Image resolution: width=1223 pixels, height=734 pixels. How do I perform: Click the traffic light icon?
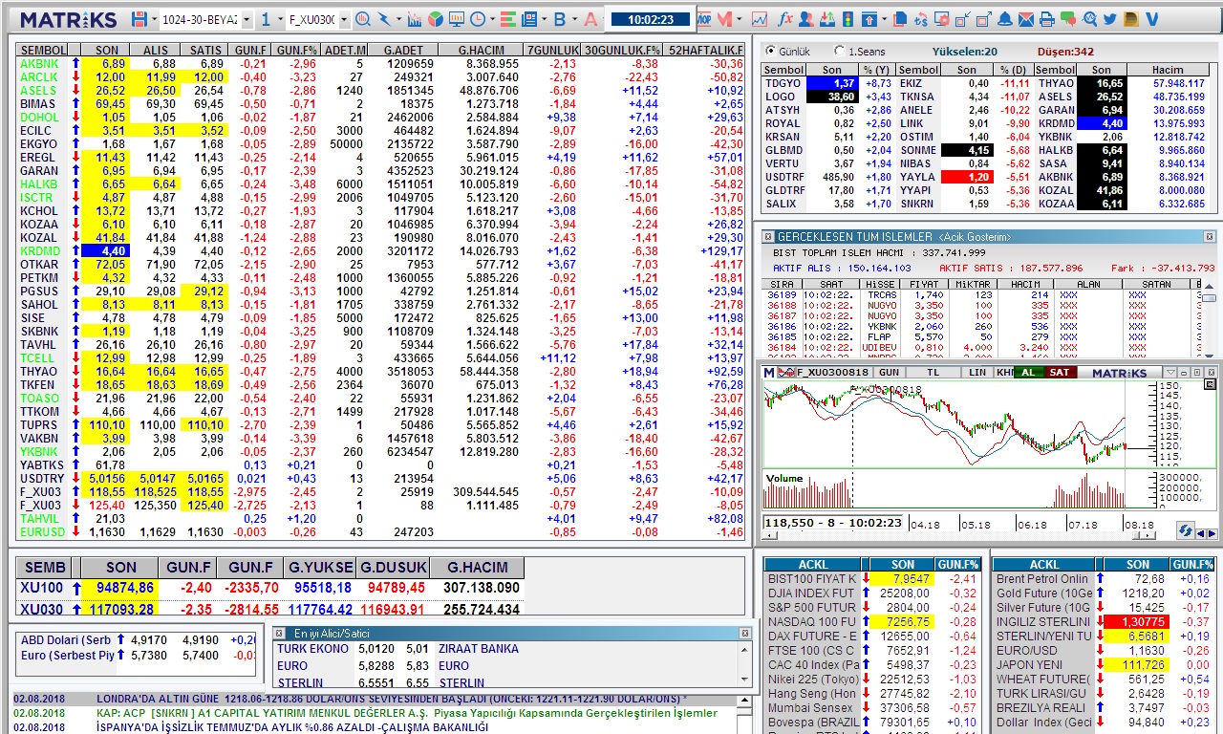coord(847,19)
